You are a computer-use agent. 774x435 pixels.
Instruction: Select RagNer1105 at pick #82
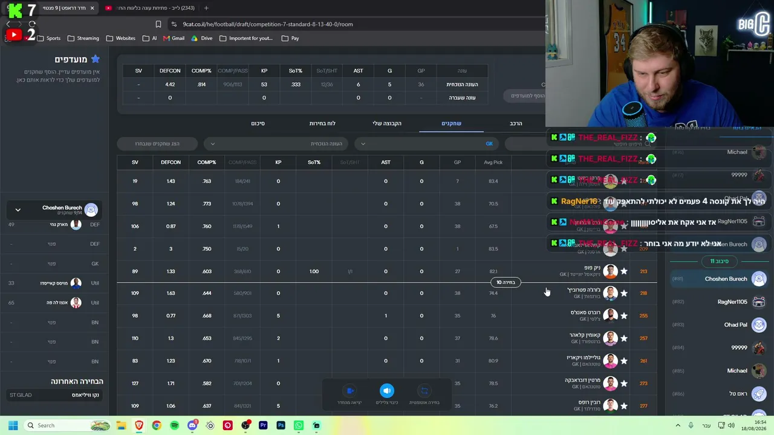pos(720,301)
